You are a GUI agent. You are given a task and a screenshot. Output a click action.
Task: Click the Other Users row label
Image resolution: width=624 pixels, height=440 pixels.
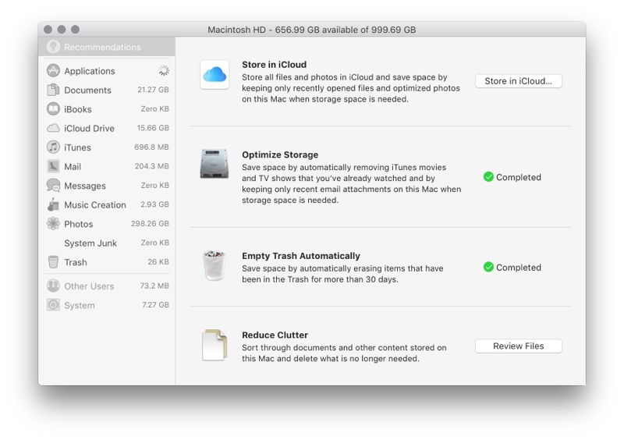(x=89, y=286)
